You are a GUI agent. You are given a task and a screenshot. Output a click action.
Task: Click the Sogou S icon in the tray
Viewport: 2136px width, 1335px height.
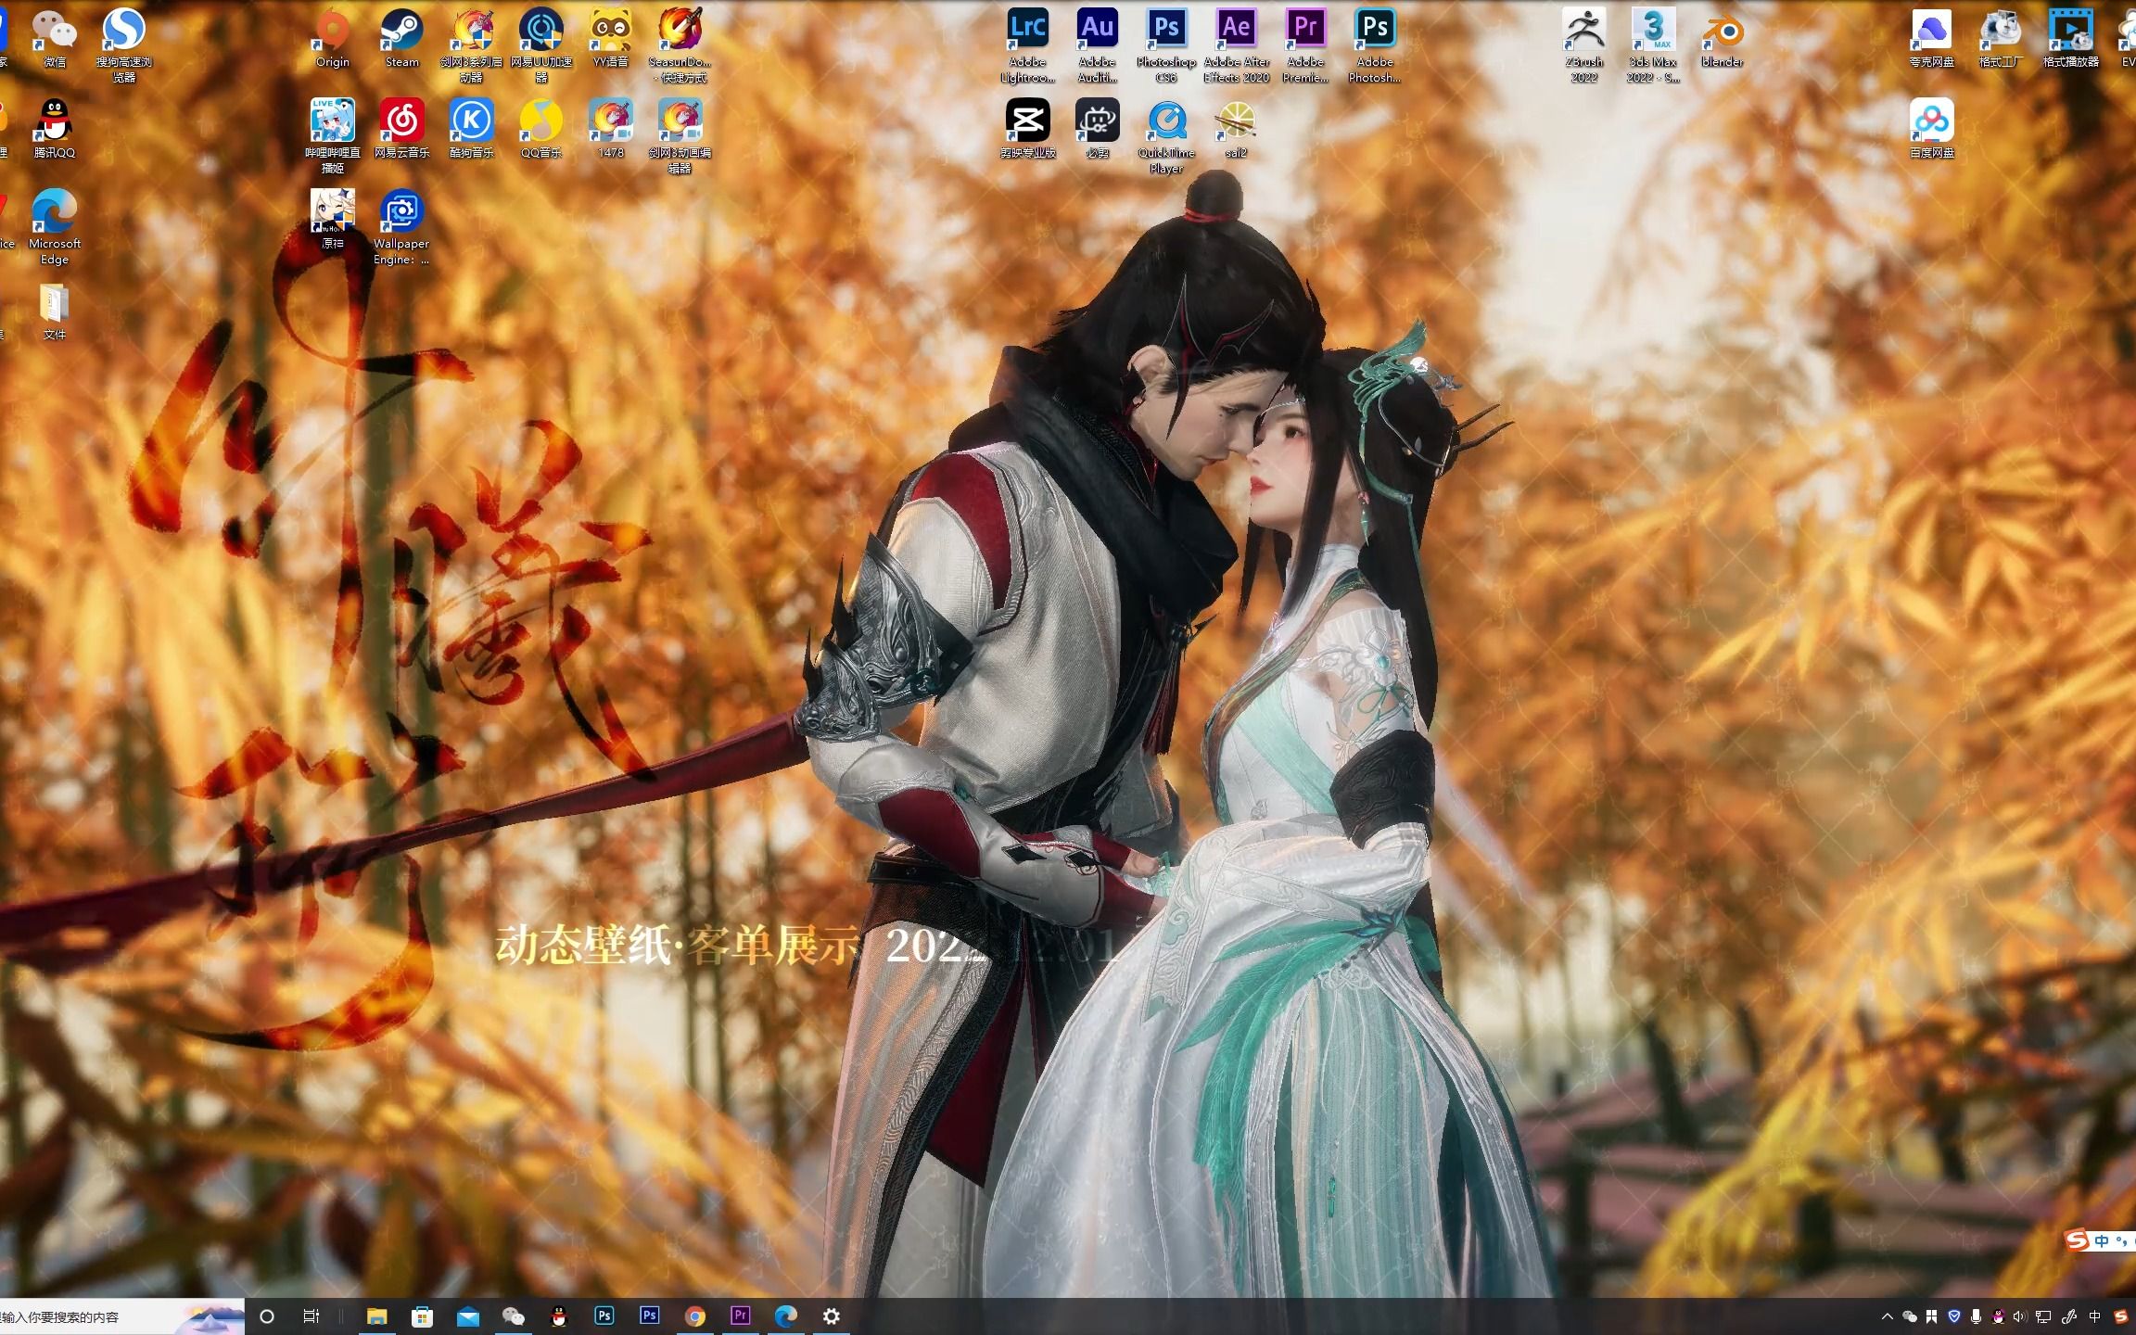2120,1316
